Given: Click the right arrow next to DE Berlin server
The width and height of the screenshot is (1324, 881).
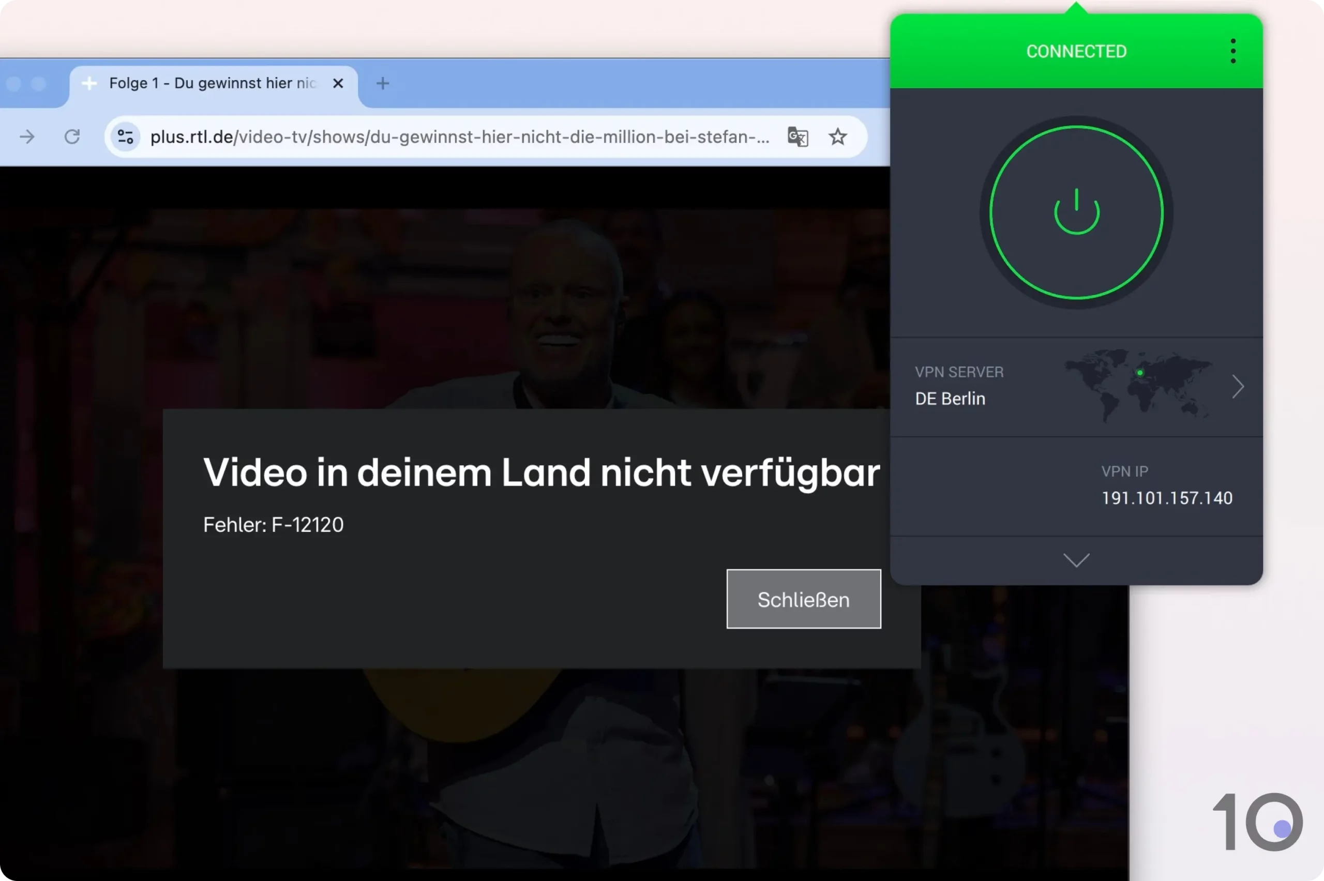Looking at the screenshot, I should tap(1239, 386).
